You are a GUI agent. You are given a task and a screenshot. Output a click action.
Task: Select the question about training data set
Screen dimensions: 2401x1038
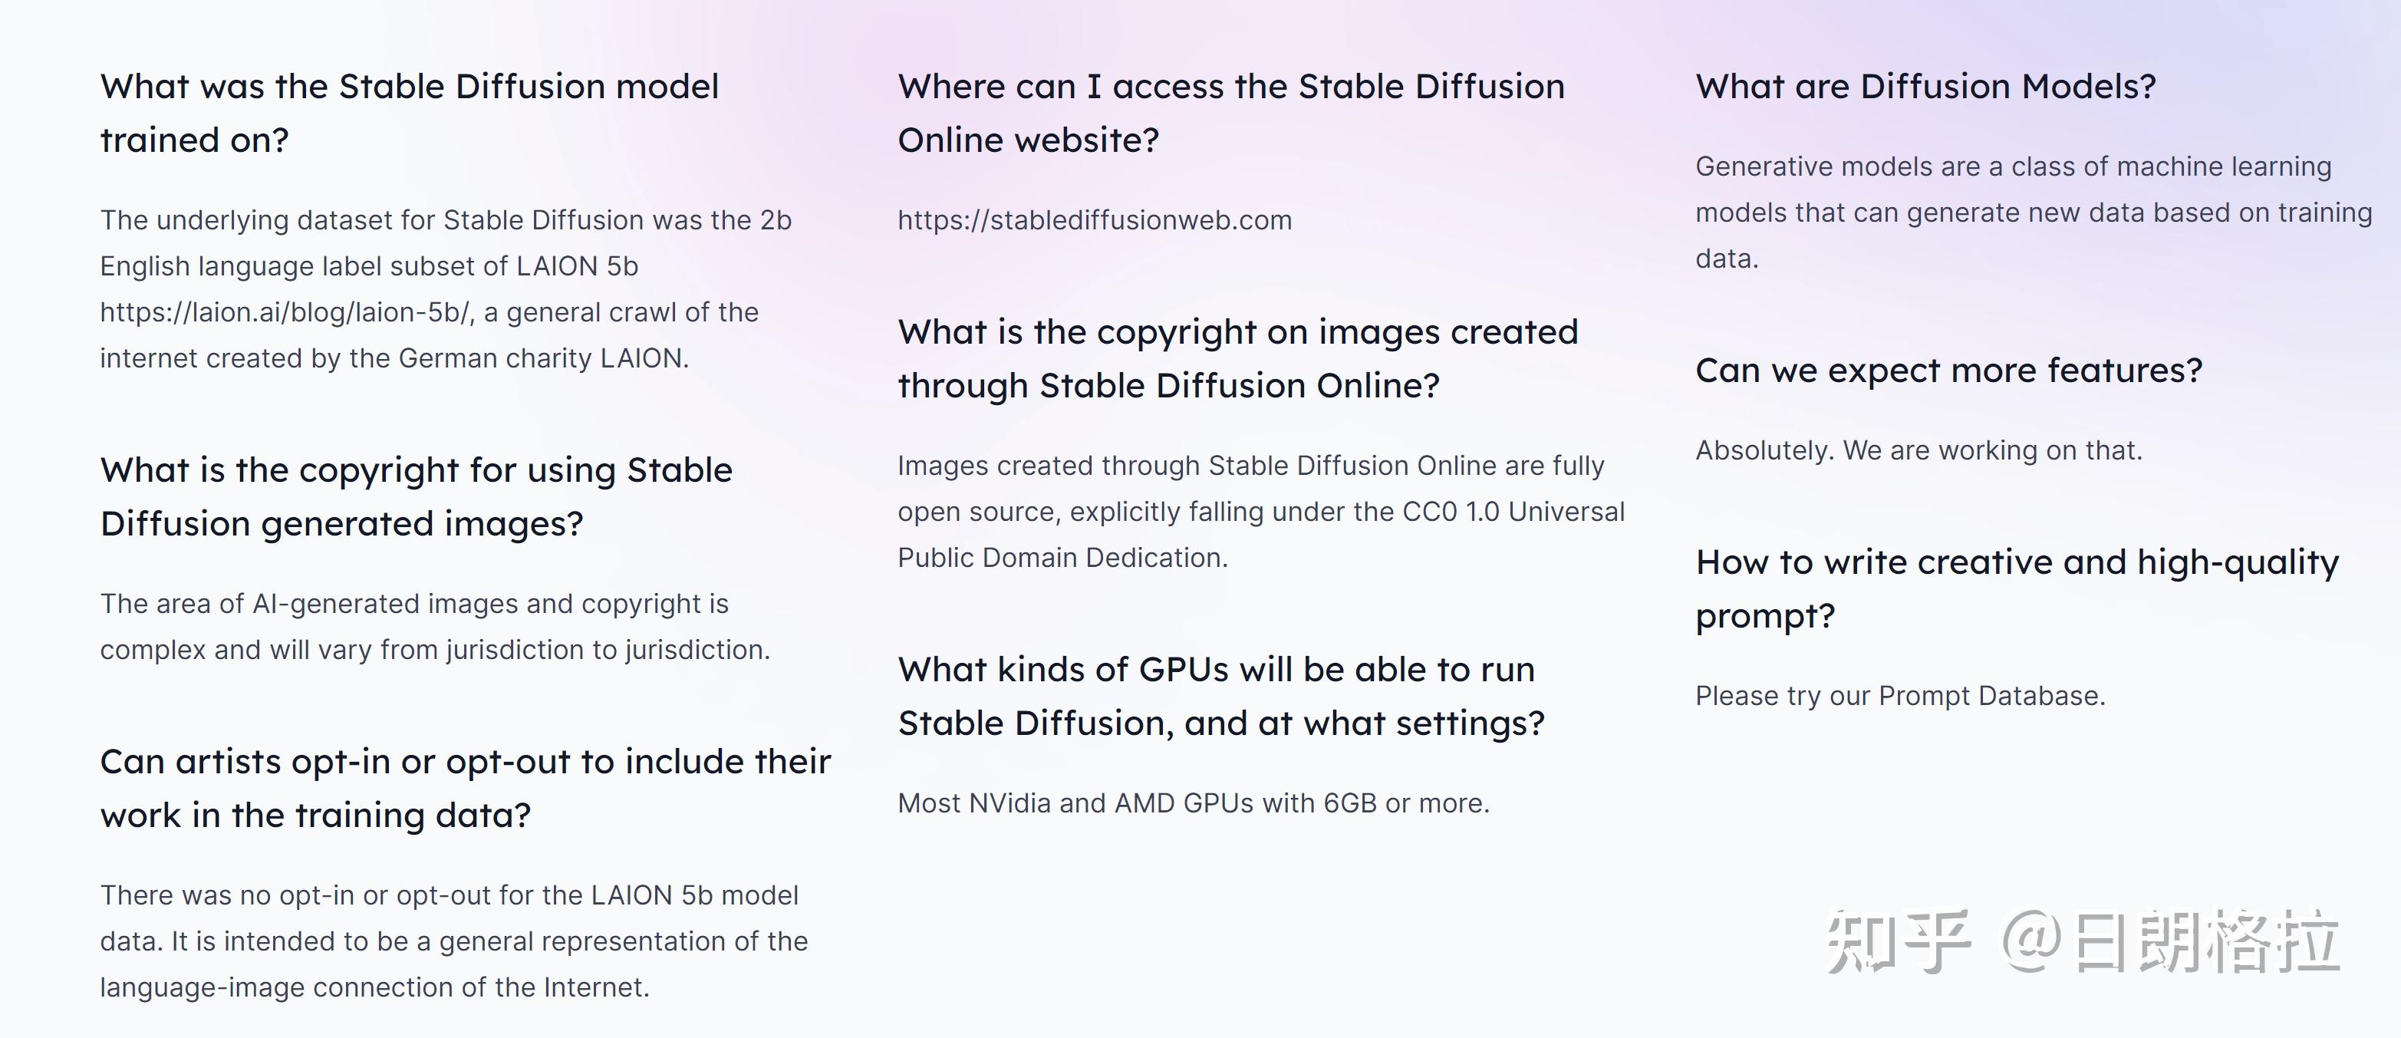[x=409, y=113]
